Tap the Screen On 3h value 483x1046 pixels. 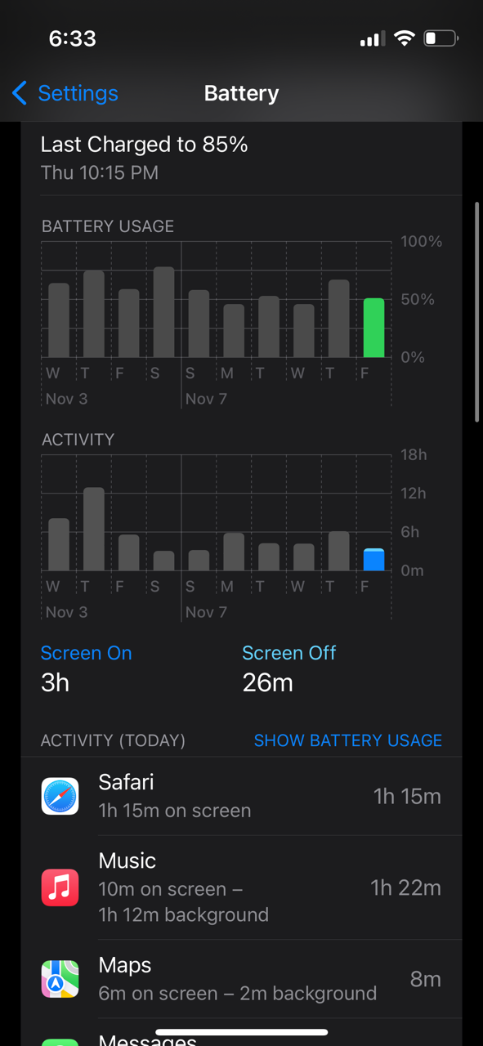[55, 683]
